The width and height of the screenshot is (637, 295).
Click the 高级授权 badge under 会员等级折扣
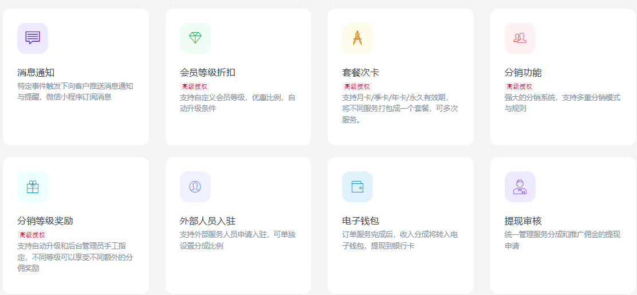[195, 86]
